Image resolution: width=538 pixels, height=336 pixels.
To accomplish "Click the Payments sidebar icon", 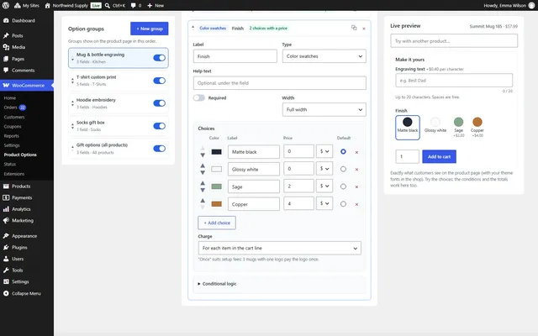I will [6, 198].
